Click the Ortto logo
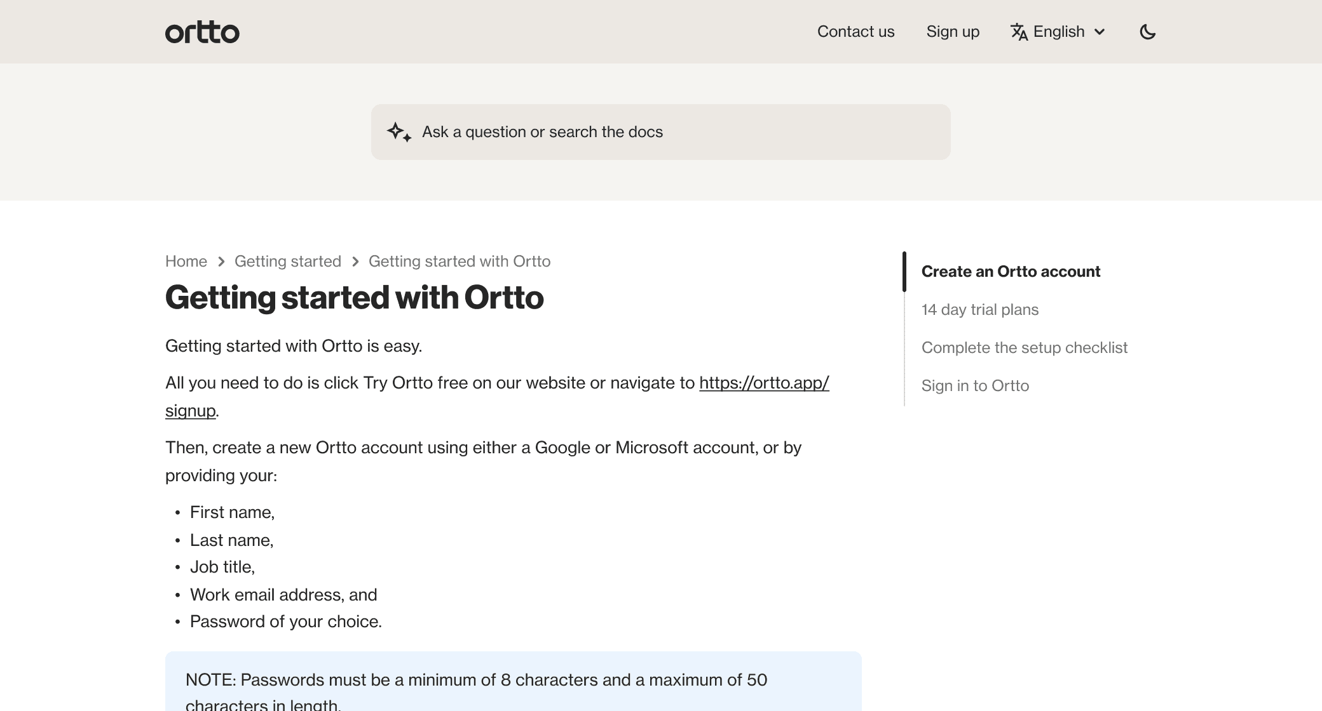Screen dimensions: 1322x711 click(202, 31)
